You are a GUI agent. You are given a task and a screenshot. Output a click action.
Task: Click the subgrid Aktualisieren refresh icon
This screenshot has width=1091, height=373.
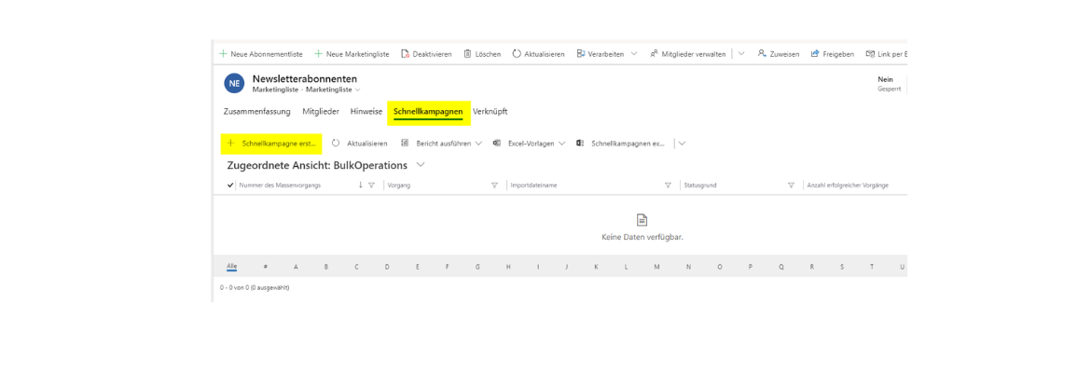tap(336, 144)
